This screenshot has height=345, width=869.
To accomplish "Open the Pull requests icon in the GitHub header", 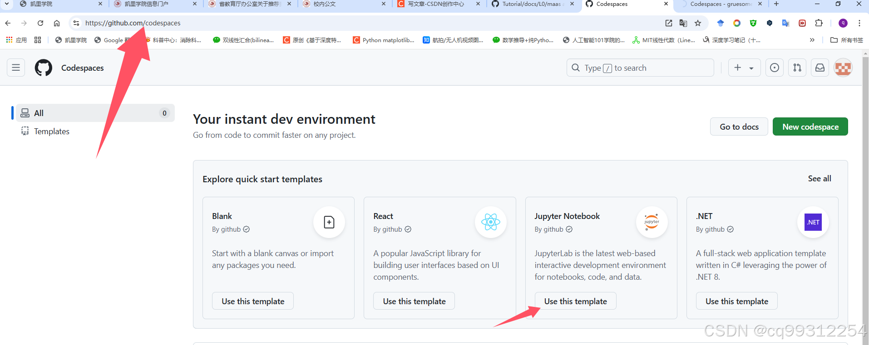I will coord(797,68).
